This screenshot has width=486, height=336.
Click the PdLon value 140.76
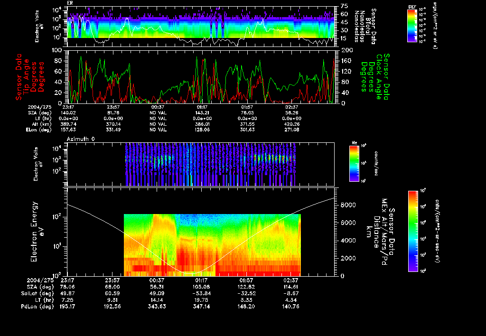pyautogui.click(x=291, y=306)
